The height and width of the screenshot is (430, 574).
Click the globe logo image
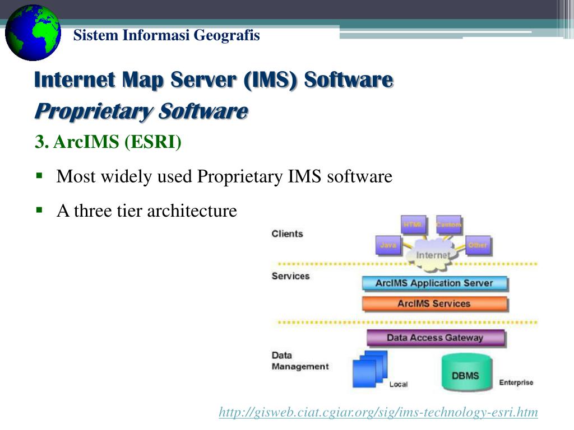(x=33, y=33)
